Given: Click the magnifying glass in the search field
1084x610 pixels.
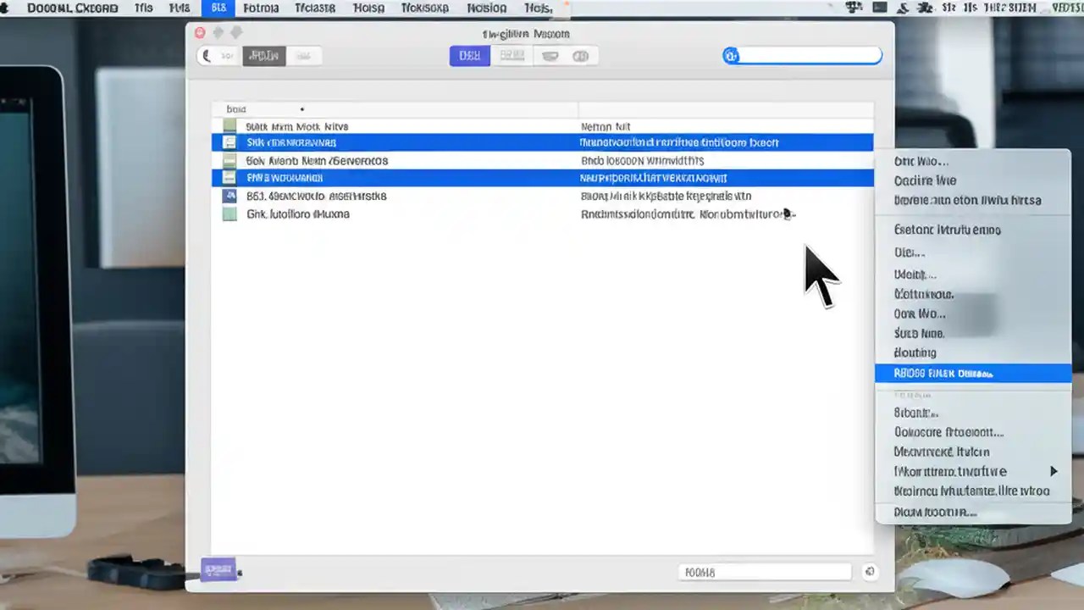Looking at the screenshot, I should pos(732,55).
